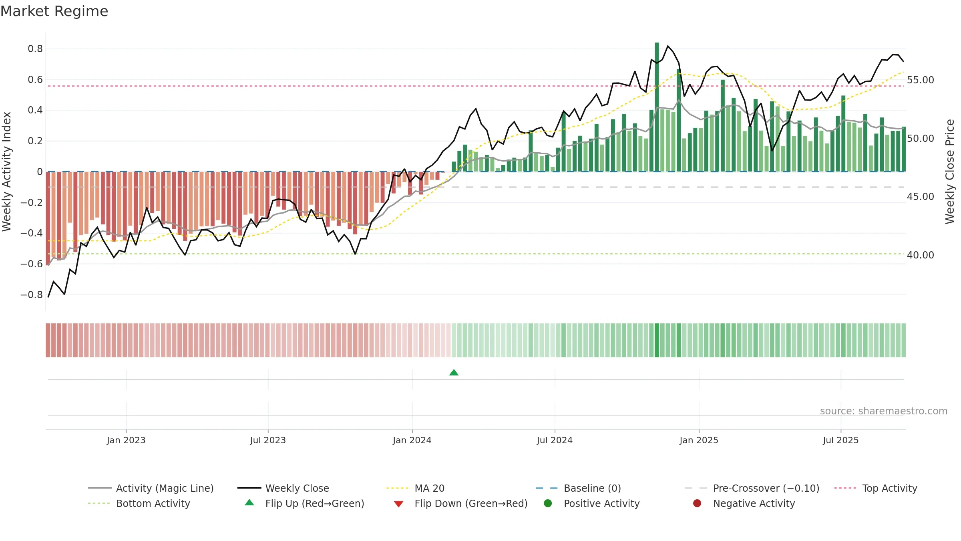The width and height of the screenshot is (961, 541).
Task: Click the Market Regime chart title
Action: point(54,11)
